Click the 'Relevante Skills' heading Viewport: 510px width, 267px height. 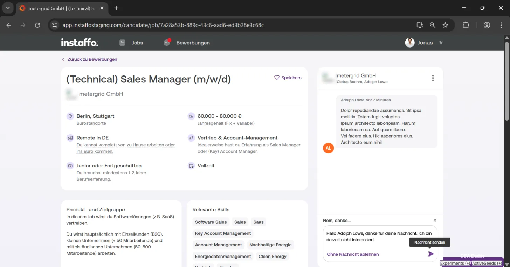coord(211,210)
